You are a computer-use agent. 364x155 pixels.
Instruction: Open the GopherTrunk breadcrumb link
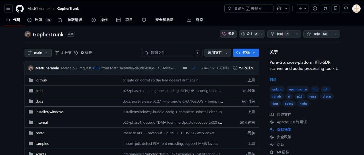(x=68, y=9)
